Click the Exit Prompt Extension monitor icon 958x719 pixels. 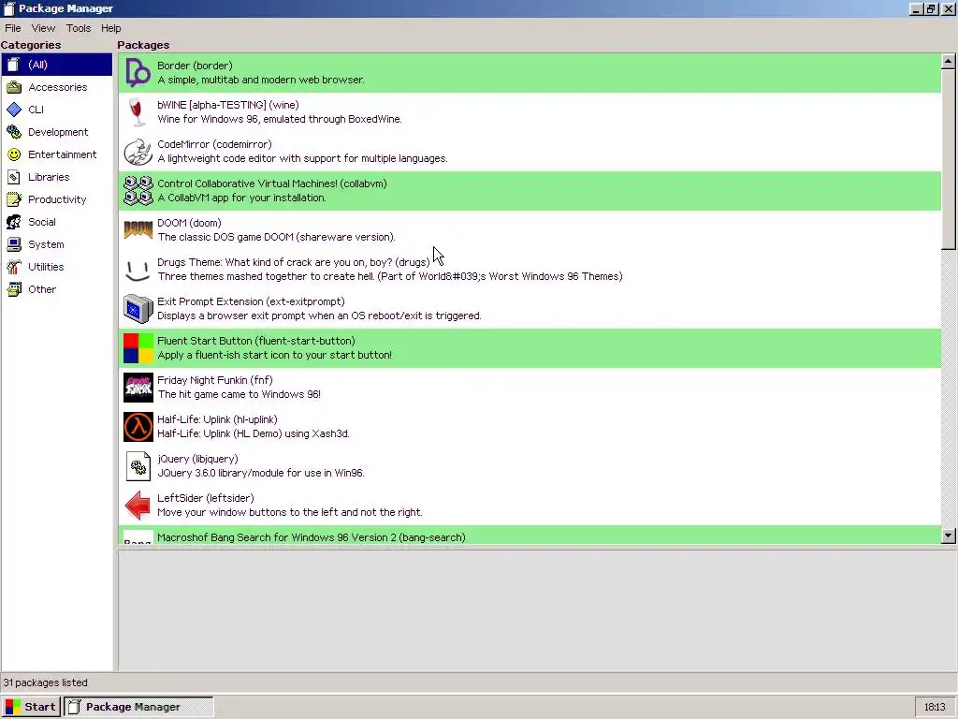click(x=138, y=309)
